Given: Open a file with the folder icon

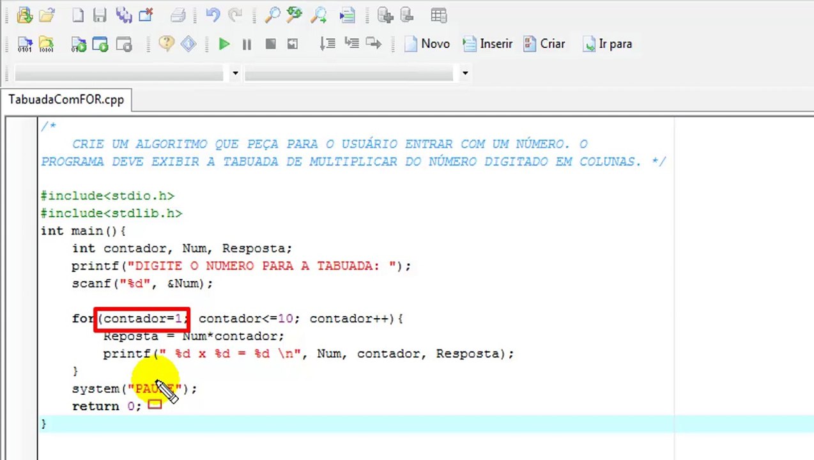Looking at the screenshot, I should tap(47, 15).
